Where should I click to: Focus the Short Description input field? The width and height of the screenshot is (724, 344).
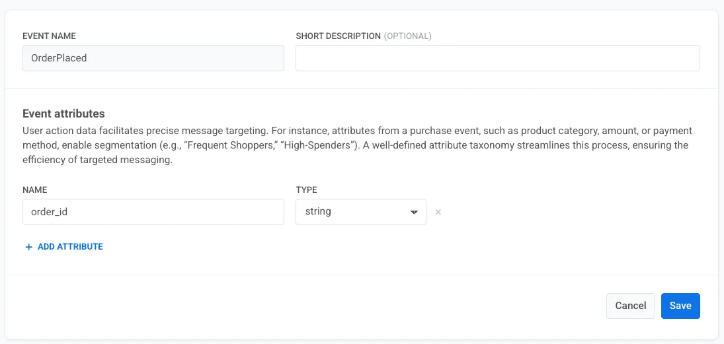pos(497,58)
